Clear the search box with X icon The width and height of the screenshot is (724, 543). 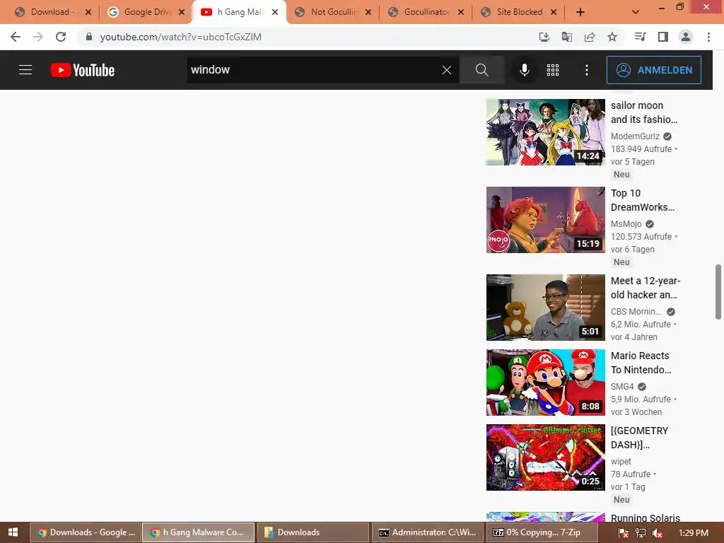[447, 70]
